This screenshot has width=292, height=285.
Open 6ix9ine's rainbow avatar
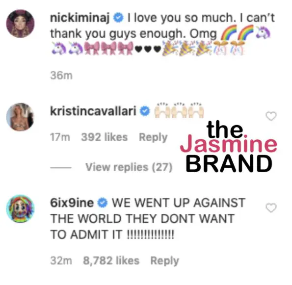pyautogui.click(x=21, y=208)
